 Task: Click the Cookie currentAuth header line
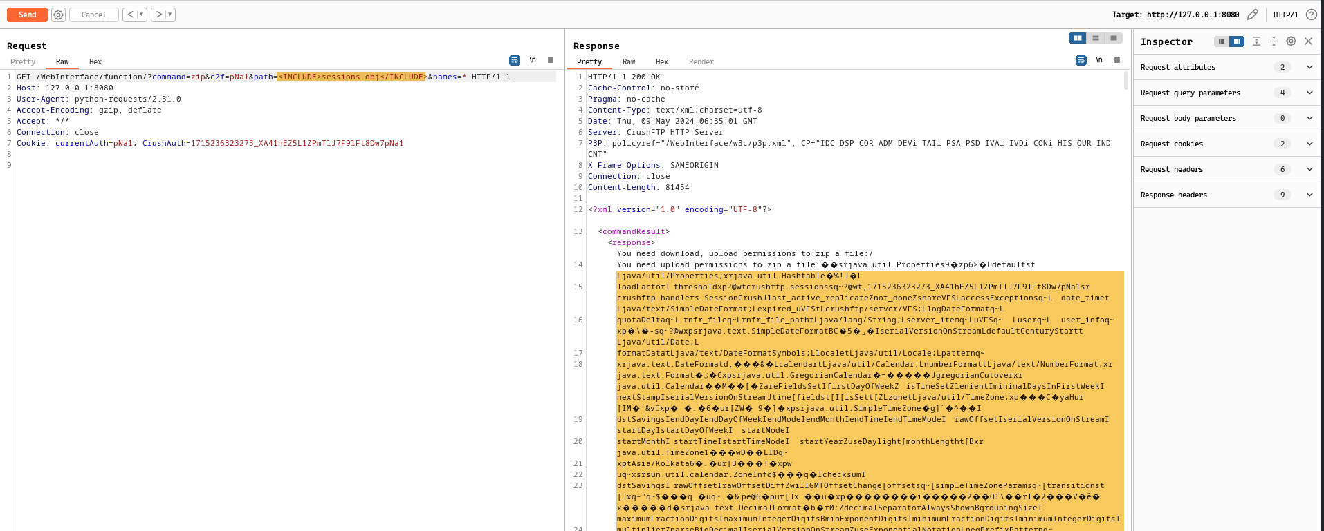[x=210, y=143]
